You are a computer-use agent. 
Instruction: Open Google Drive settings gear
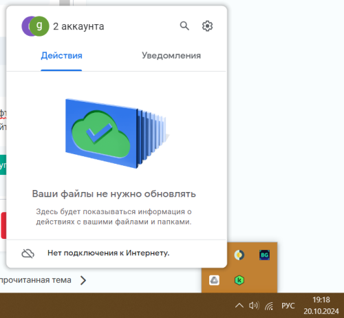(x=207, y=26)
